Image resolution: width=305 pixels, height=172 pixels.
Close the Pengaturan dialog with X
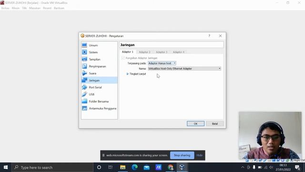(x=220, y=36)
